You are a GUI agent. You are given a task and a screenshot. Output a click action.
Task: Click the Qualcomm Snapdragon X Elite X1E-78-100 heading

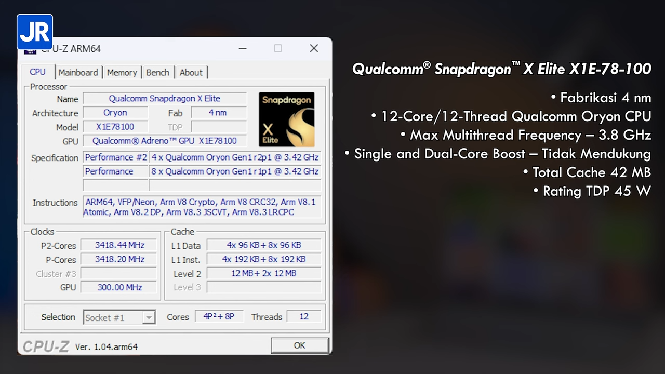point(501,69)
